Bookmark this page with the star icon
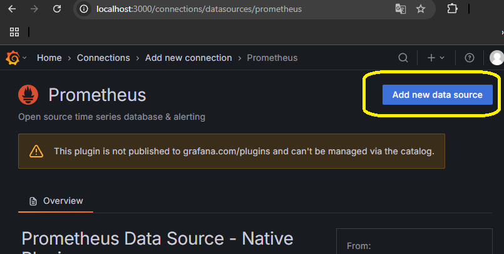Viewport: 504px width, 254px height. tap(421, 9)
